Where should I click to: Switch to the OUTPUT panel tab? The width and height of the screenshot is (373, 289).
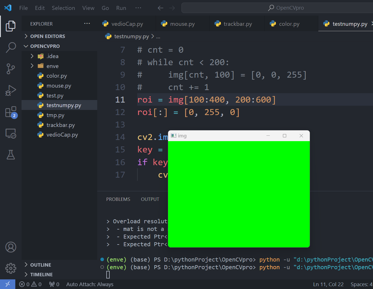point(150,199)
